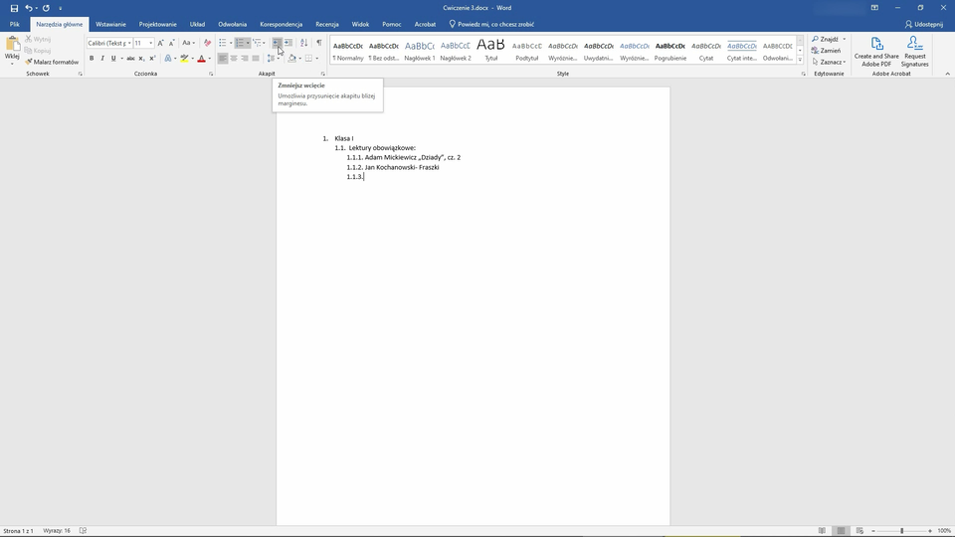The width and height of the screenshot is (955, 537).
Task: Toggle italic formatting
Action: coord(102,59)
